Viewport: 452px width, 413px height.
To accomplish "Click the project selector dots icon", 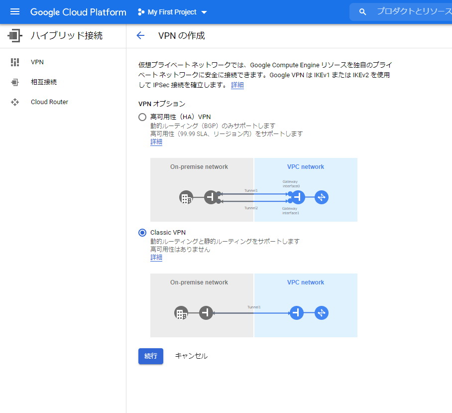I will (141, 12).
